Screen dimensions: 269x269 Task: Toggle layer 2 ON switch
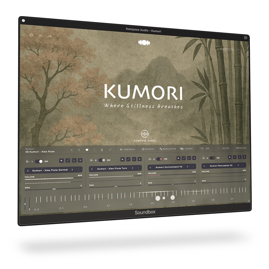point(102,160)
